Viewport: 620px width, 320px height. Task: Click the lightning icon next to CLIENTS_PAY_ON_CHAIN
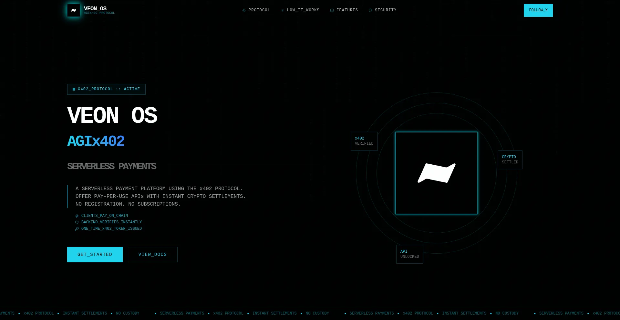[x=77, y=216]
